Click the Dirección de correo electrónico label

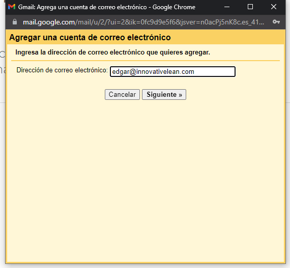pos(62,70)
